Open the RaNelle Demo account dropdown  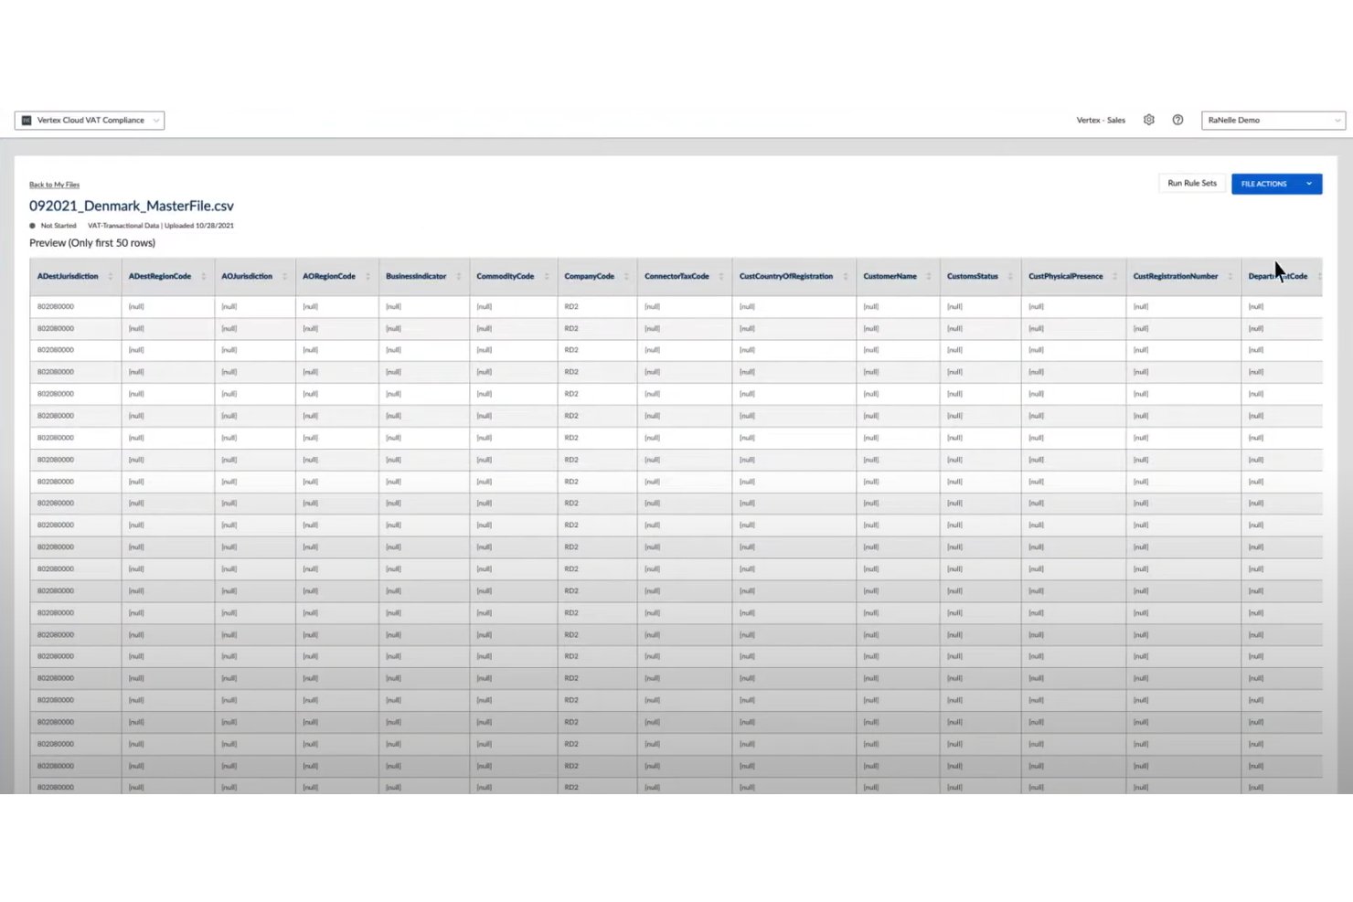1273,120
